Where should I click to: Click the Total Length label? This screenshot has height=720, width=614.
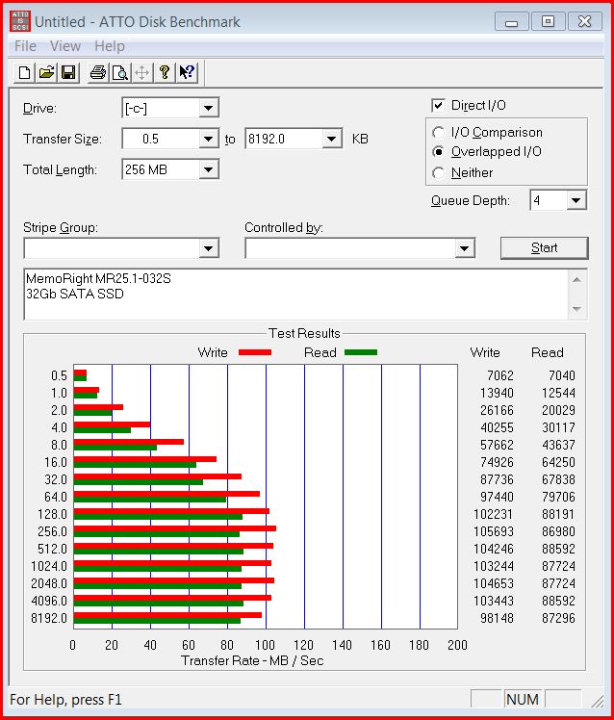[x=61, y=170]
